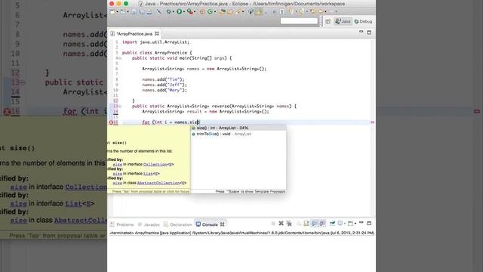Click the Pin Console icon
The height and width of the screenshot is (272, 483).
click(x=332, y=224)
